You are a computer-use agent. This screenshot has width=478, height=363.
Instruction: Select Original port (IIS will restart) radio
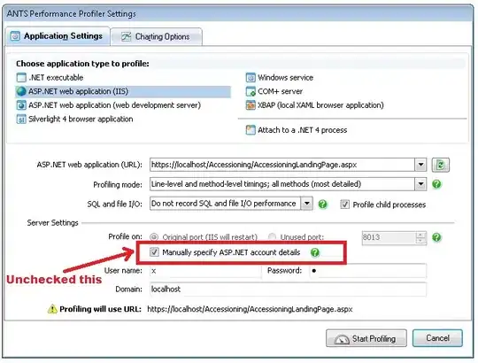[x=154, y=236]
